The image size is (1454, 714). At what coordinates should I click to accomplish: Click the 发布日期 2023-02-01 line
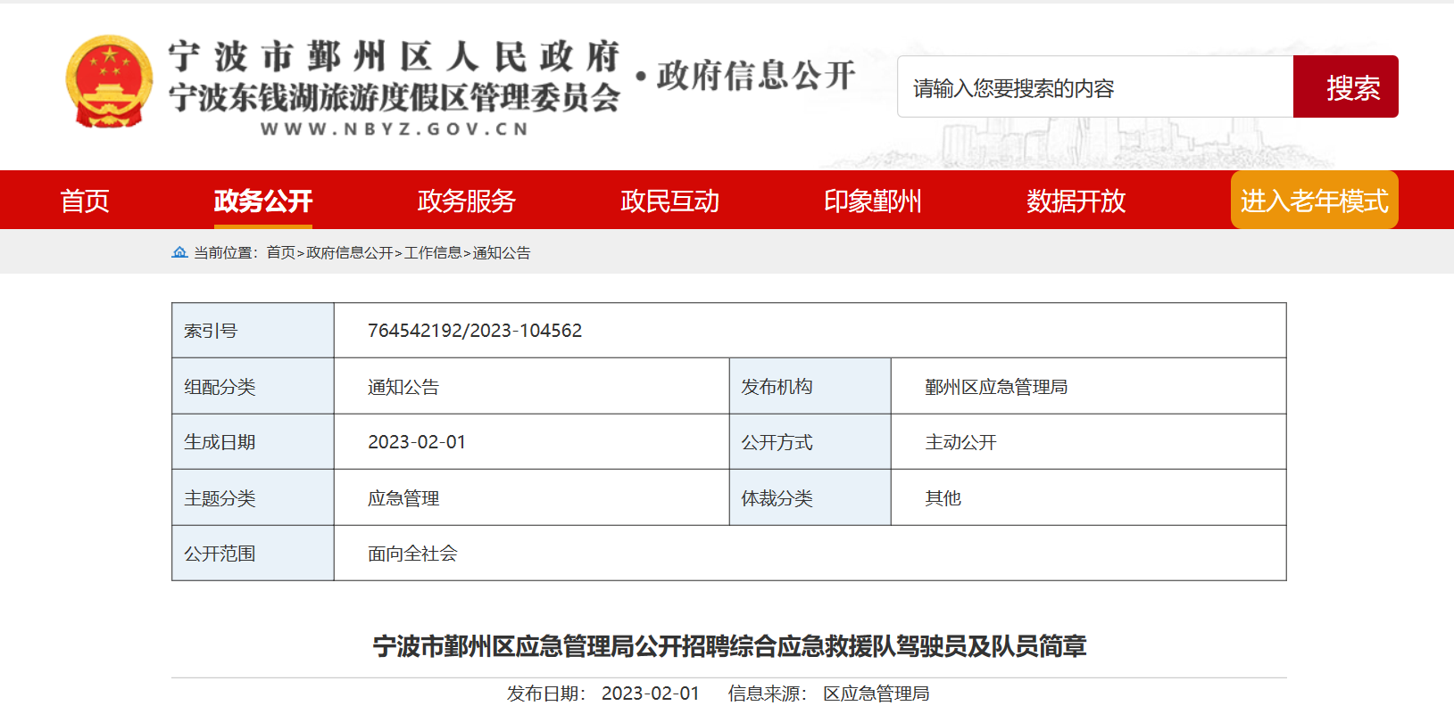click(603, 693)
